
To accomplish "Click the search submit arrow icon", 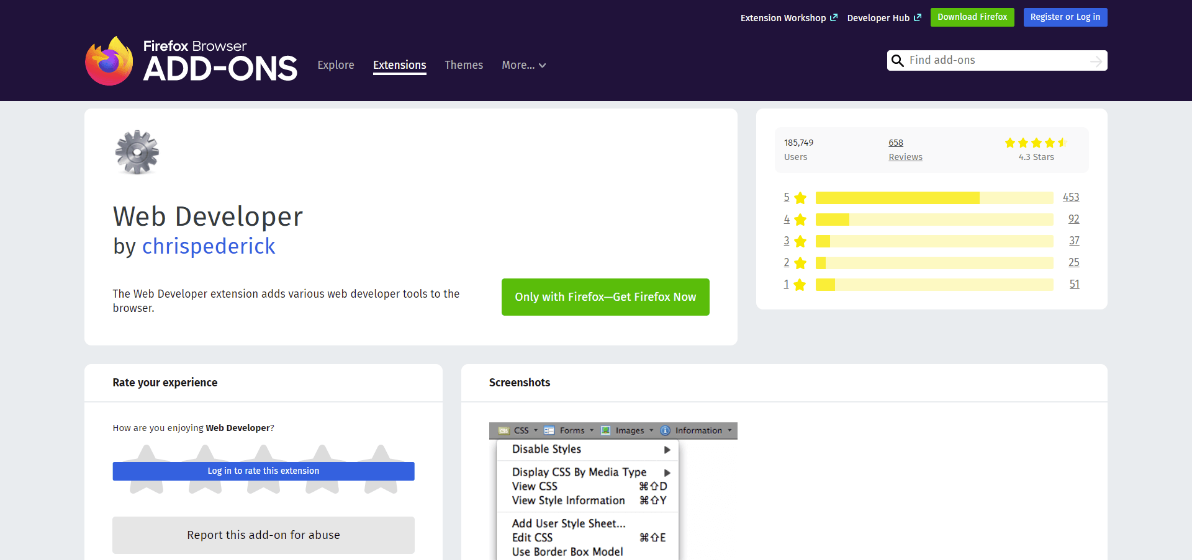I will (x=1096, y=61).
